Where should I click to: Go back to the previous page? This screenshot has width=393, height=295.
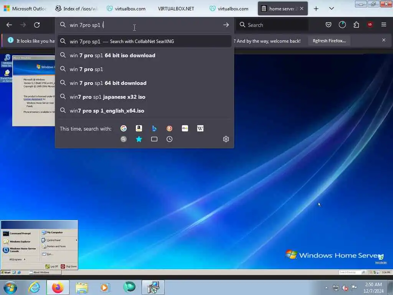[x=9, y=25]
